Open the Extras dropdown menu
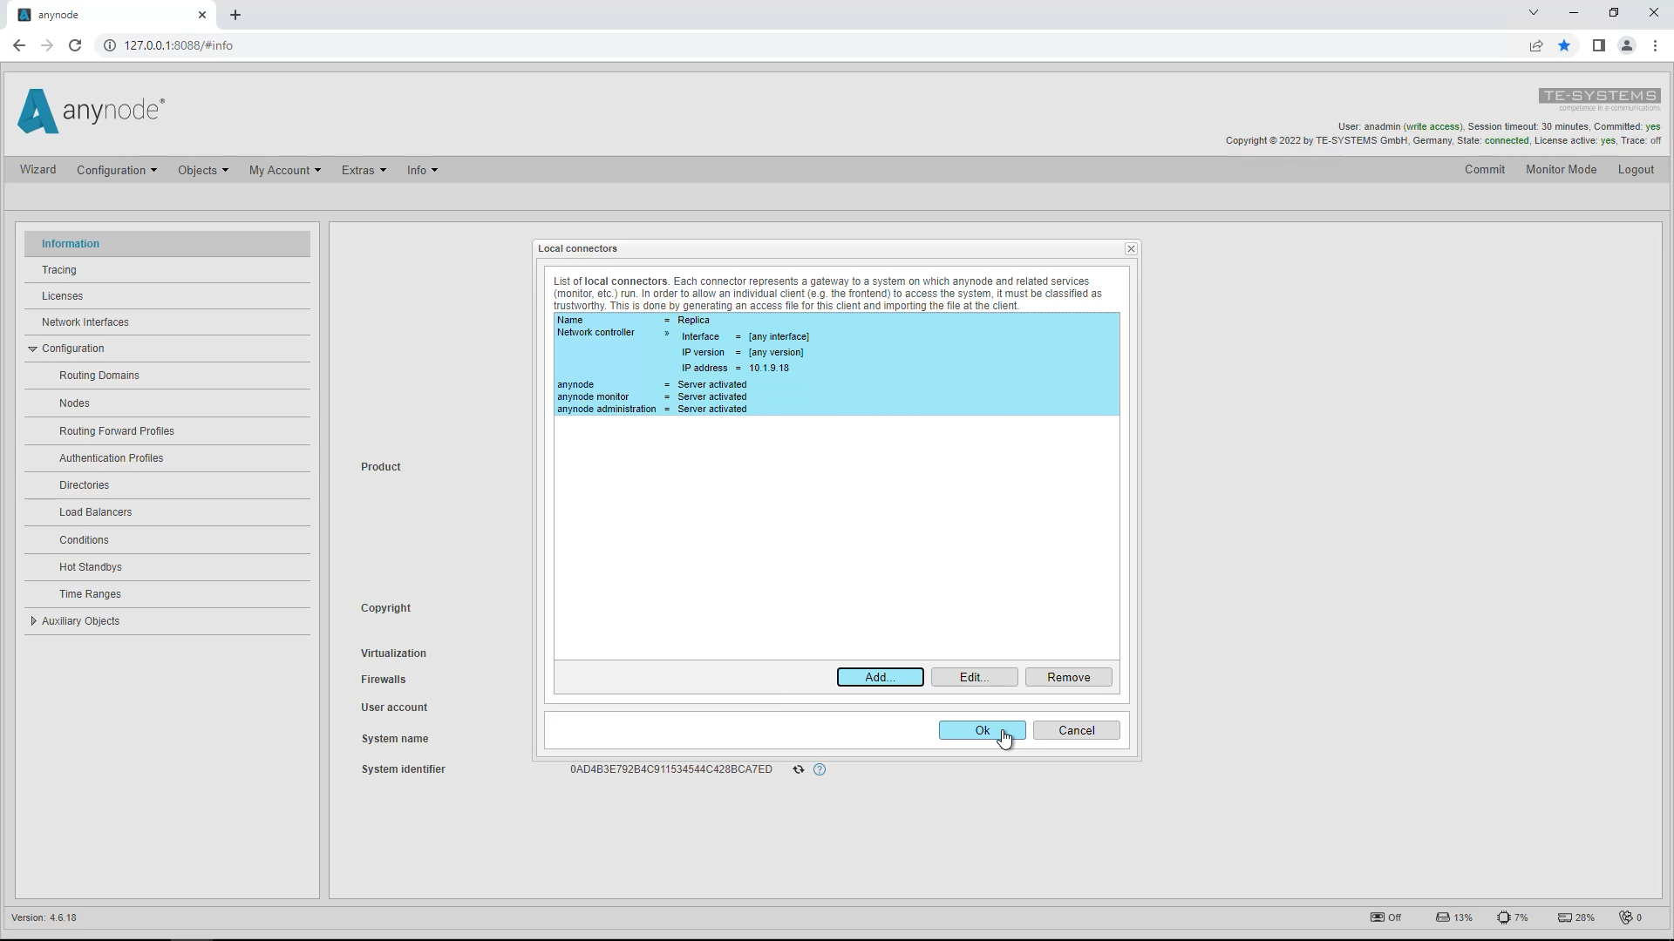This screenshot has width=1674, height=941. coord(364,170)
